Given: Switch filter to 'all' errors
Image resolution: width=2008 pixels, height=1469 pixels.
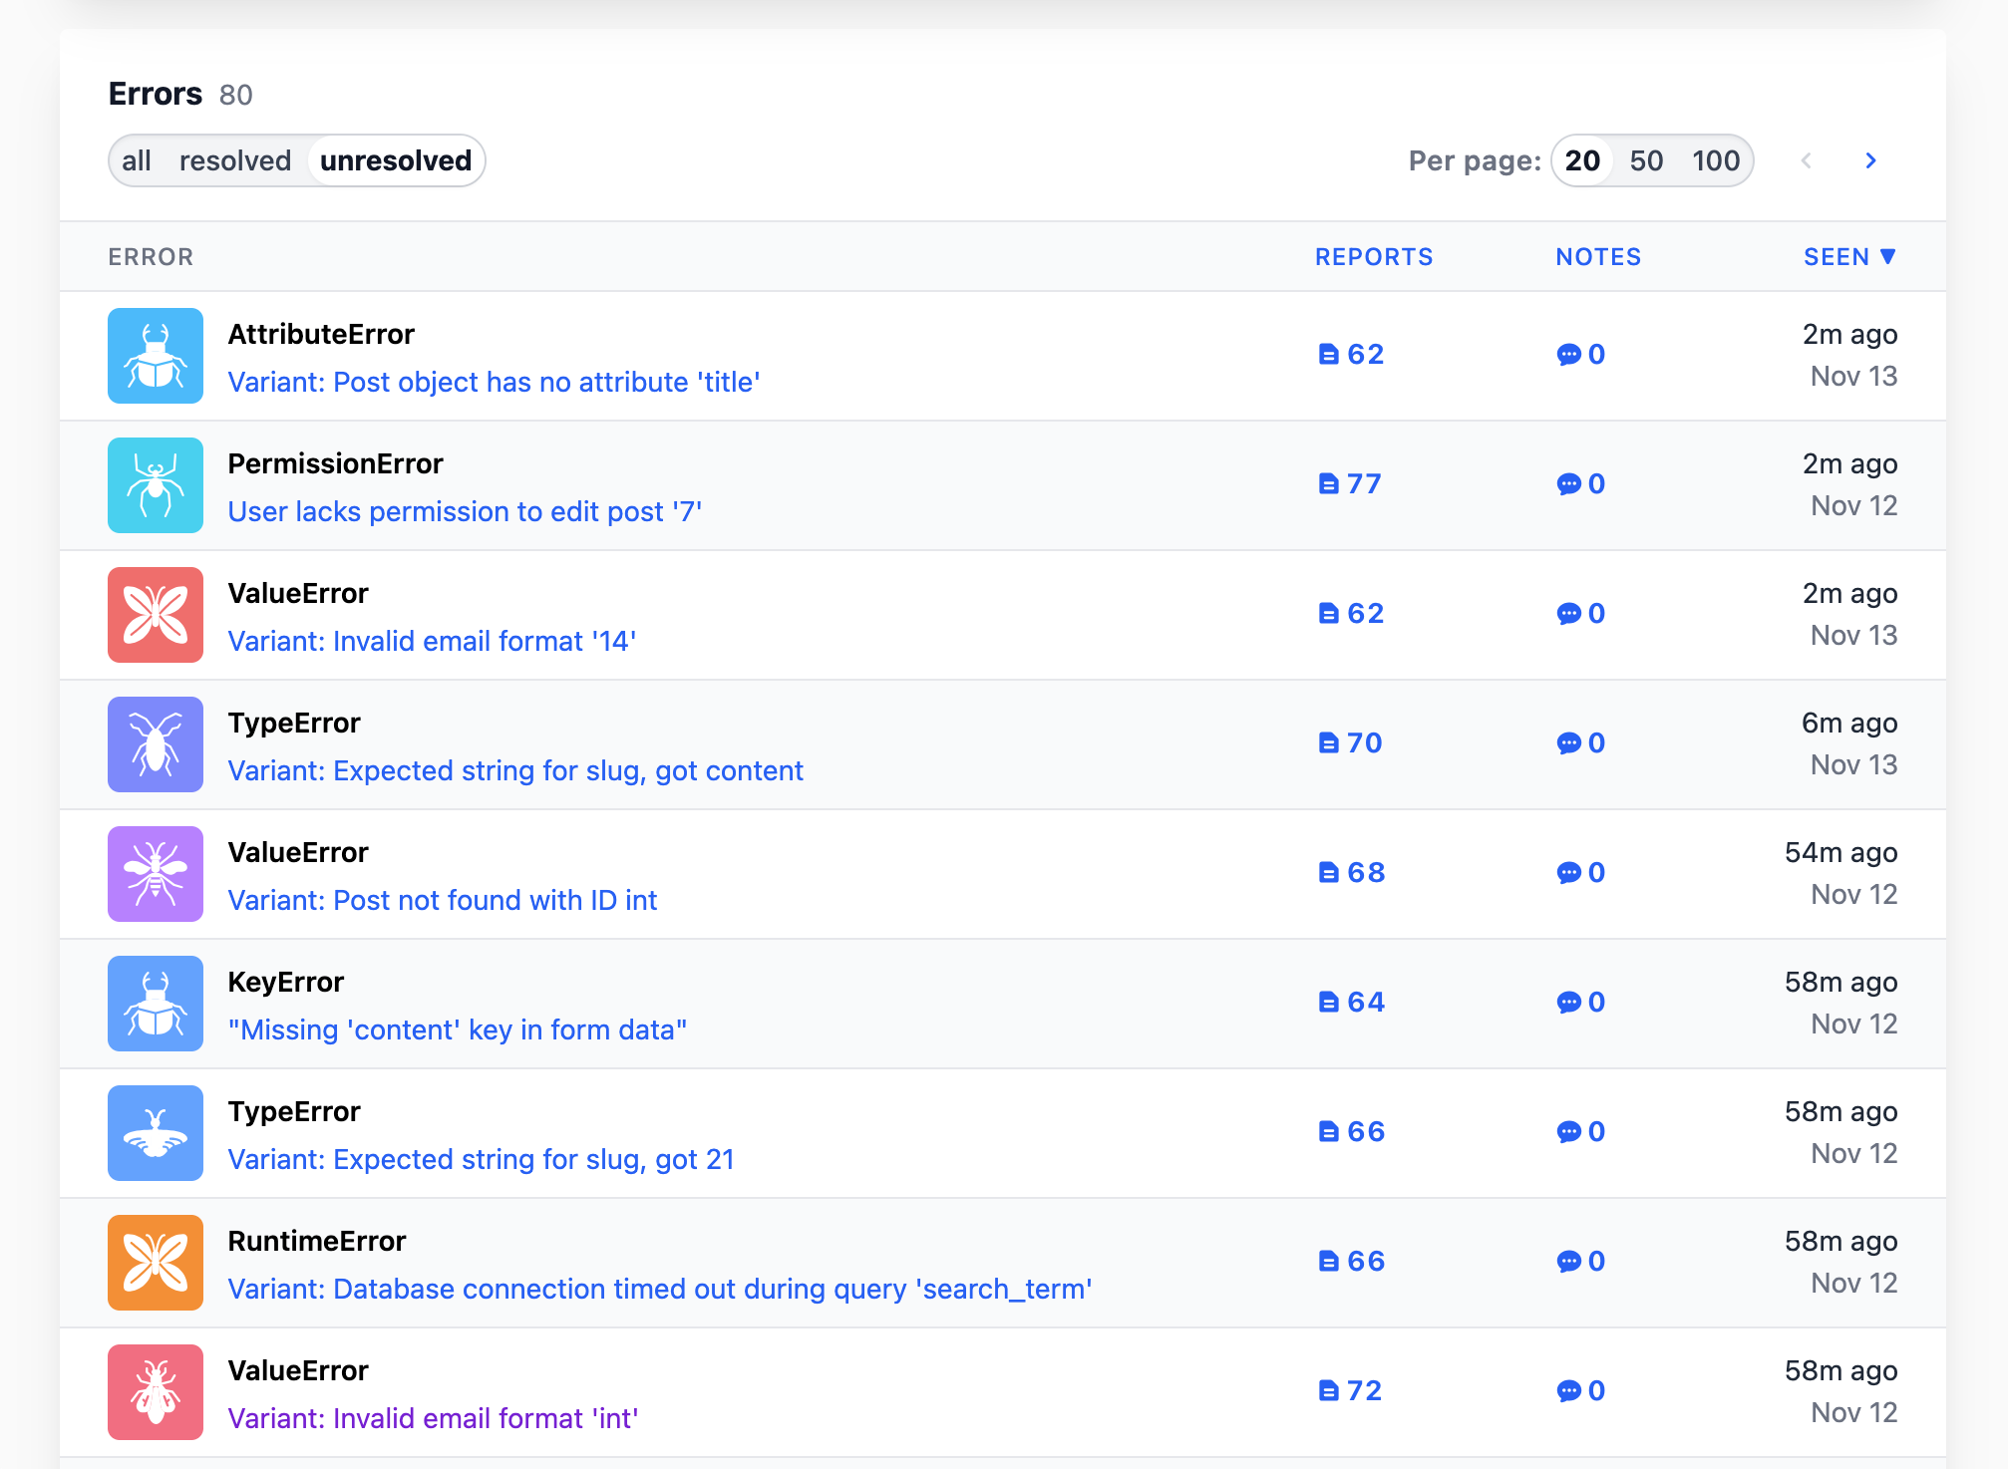Looking at the screenshot, I should (x=138, y=160).
